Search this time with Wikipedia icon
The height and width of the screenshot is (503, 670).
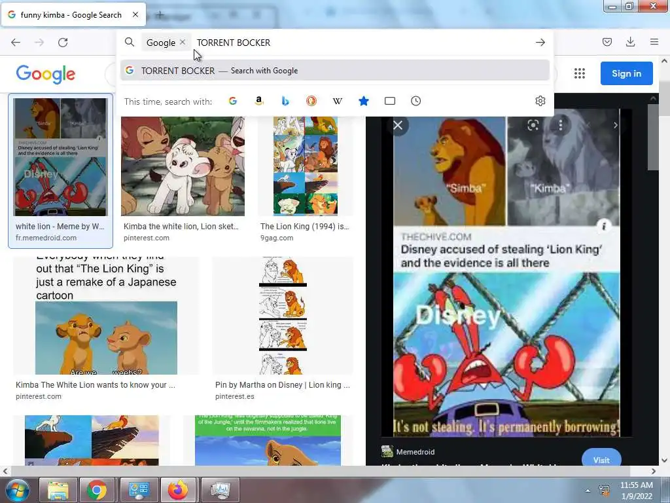(338, 101)
